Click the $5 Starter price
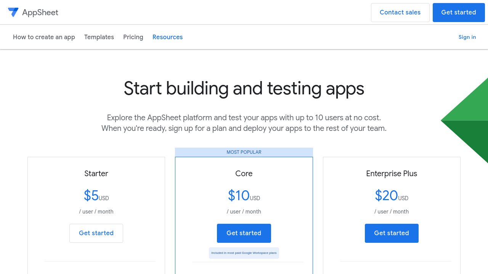Viewport: 488px width, 274px height. tap(91, 196)
